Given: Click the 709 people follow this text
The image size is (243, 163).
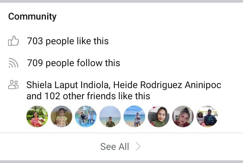Looking at the screenshot, I should (x=73, y=63).
